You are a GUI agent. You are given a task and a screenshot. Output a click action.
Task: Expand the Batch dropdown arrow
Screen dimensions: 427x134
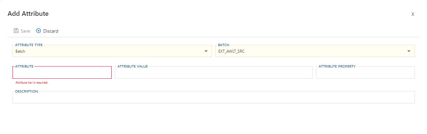click(x=409, y=51)
